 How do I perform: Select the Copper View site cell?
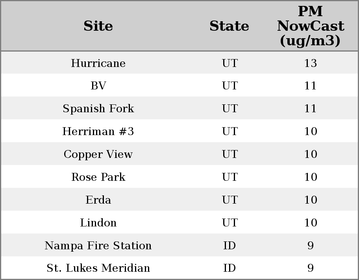[98, 154]
